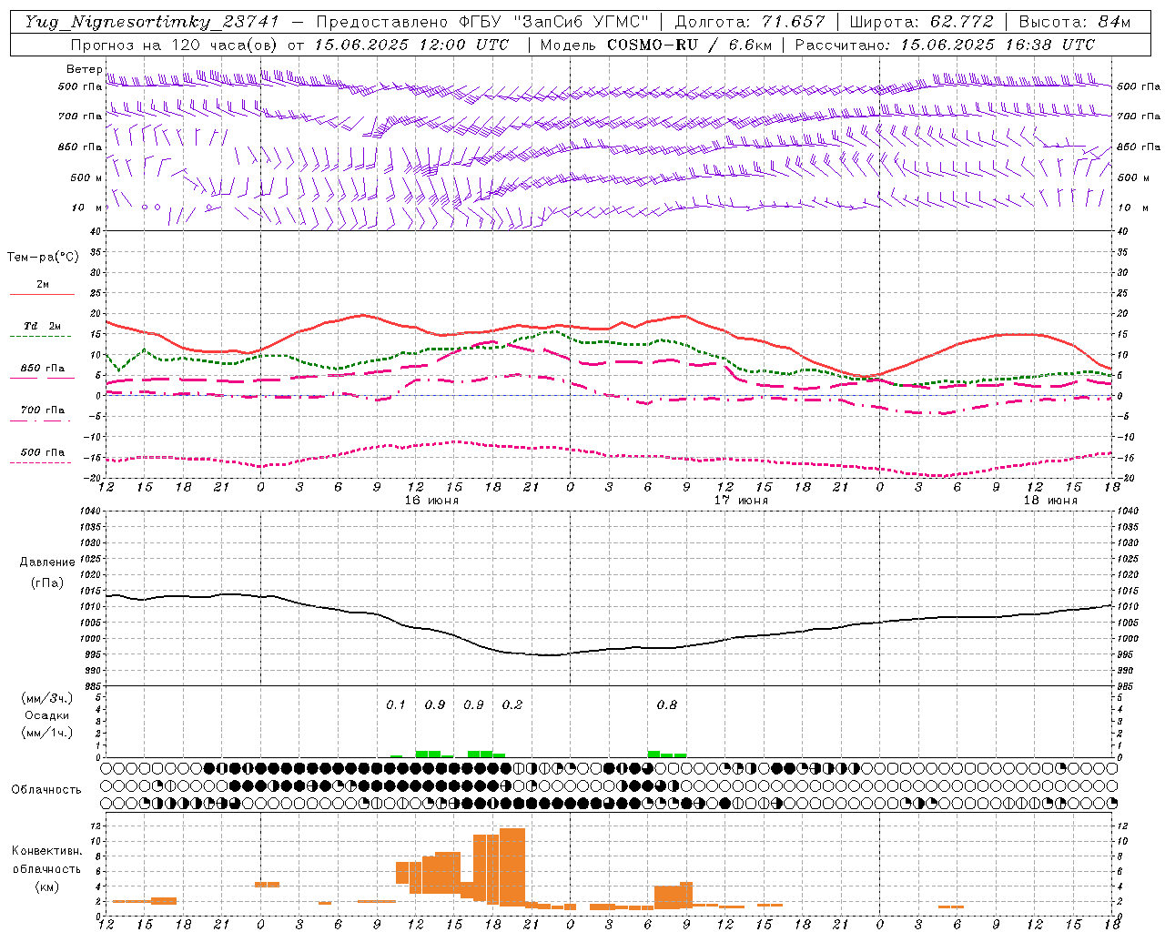
Task: Click the "Ветер" wind panel label
Action: [85, 69]
